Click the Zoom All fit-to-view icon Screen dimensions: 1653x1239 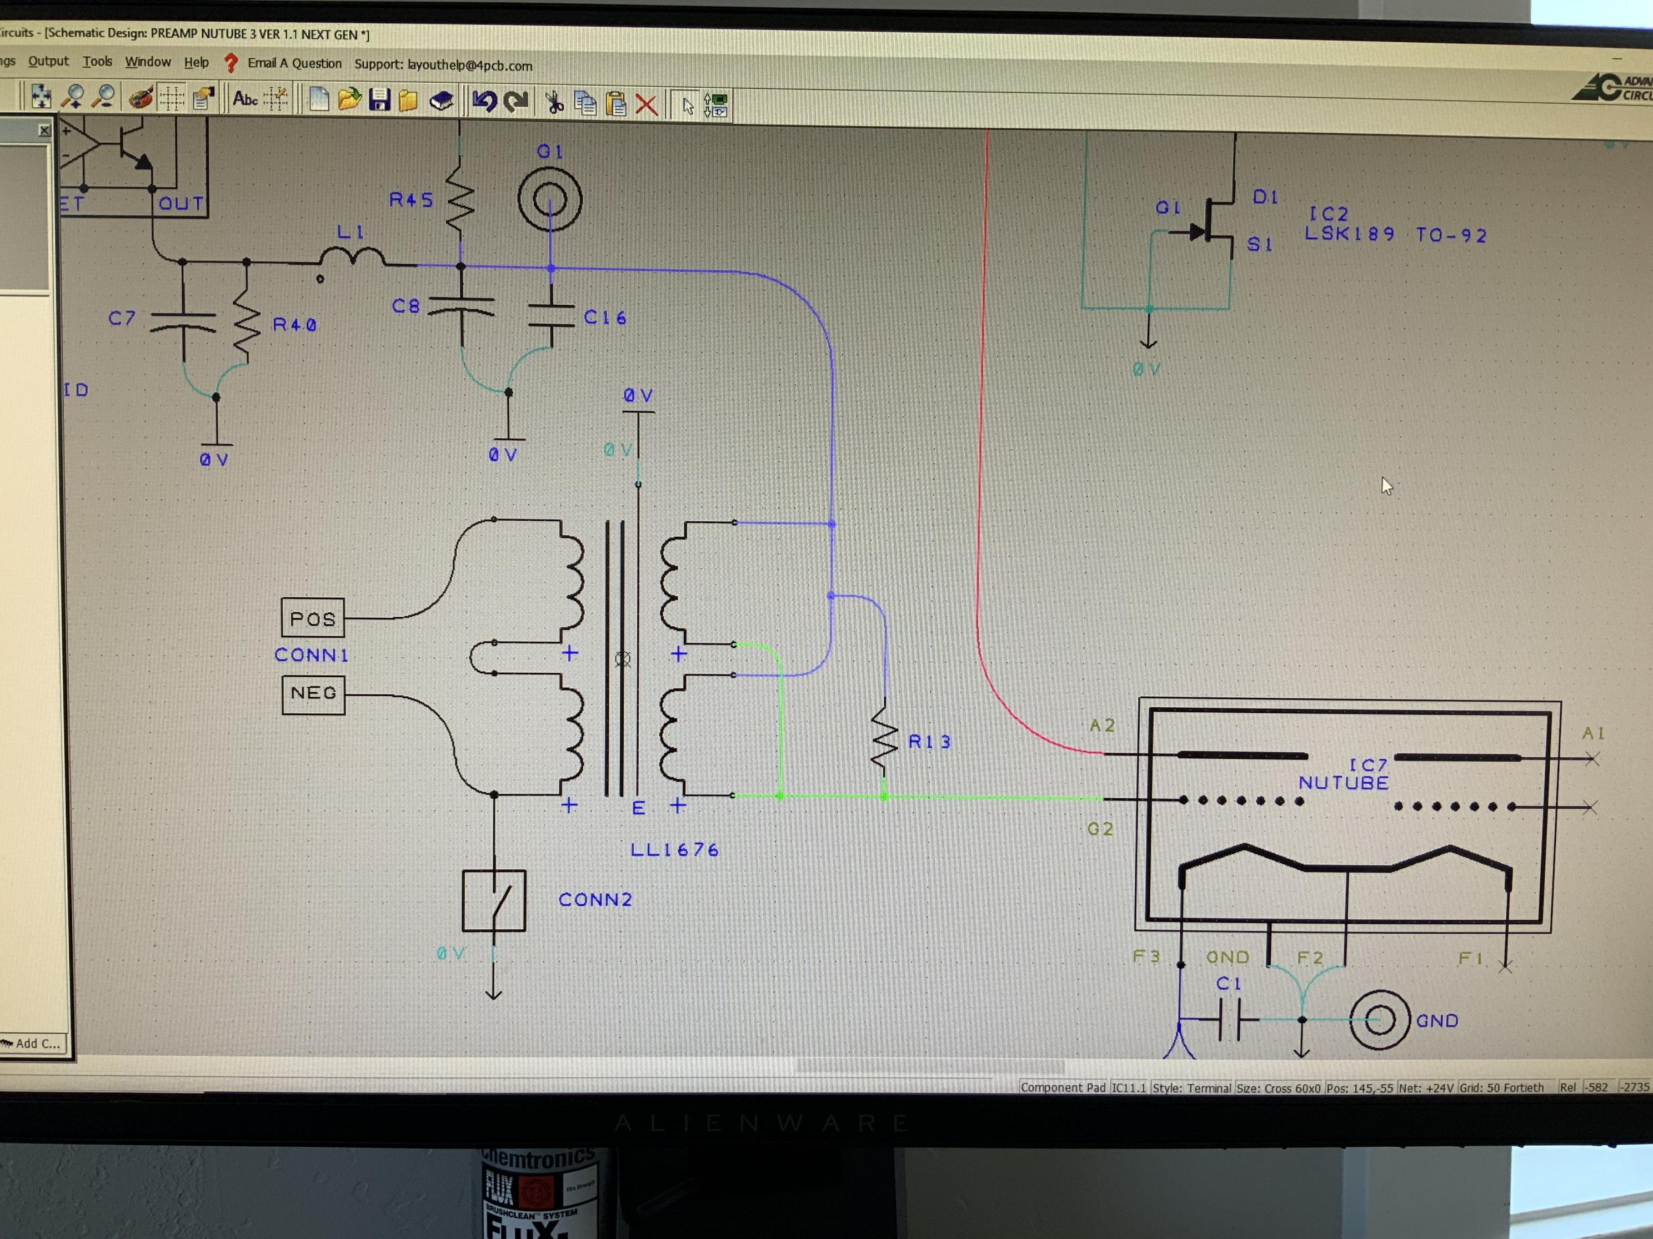pyautogui.click(x=41, y=97)
